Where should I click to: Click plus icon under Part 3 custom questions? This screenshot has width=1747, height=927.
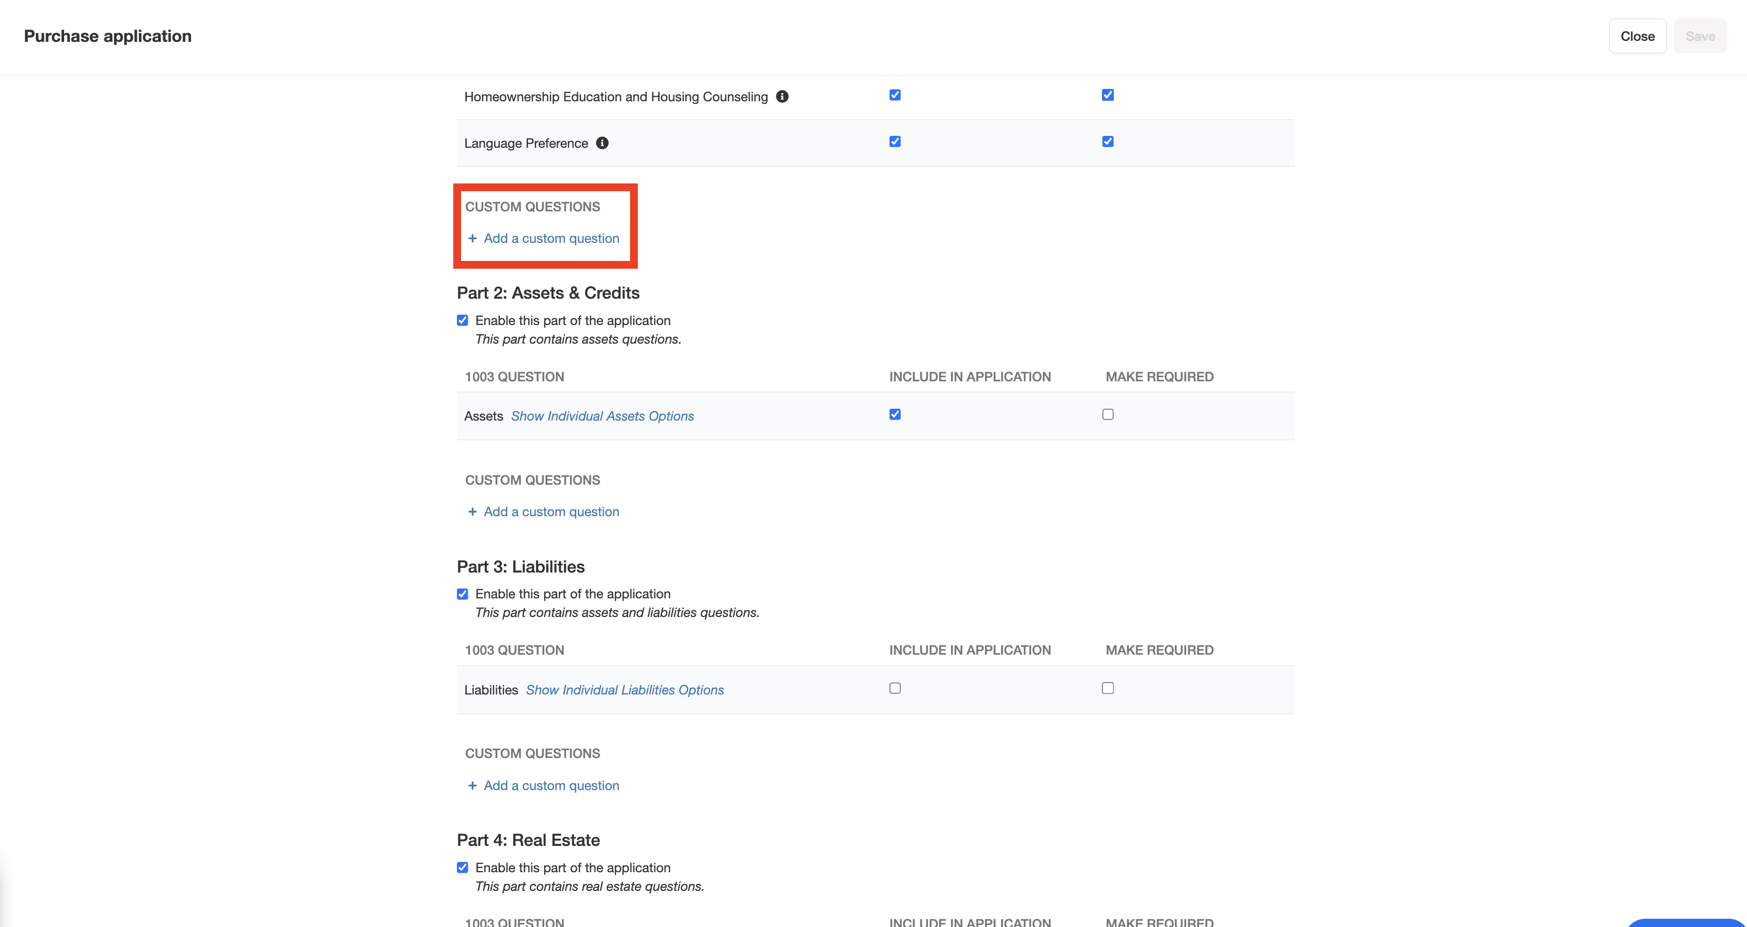473,785
